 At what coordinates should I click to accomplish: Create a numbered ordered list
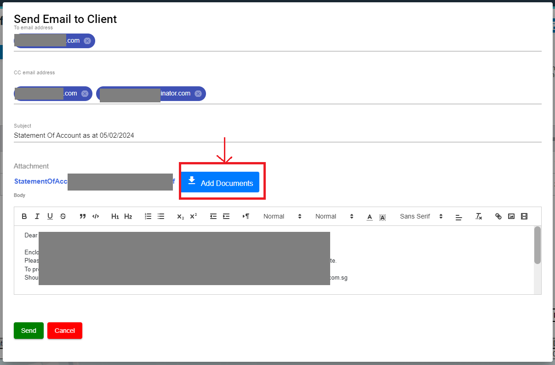[x=148, y=216]
